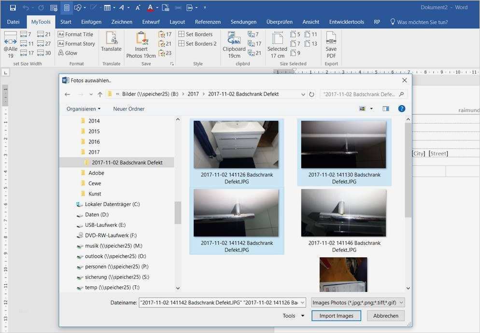Toggle the preview pane in the dialog

[385, 108]
